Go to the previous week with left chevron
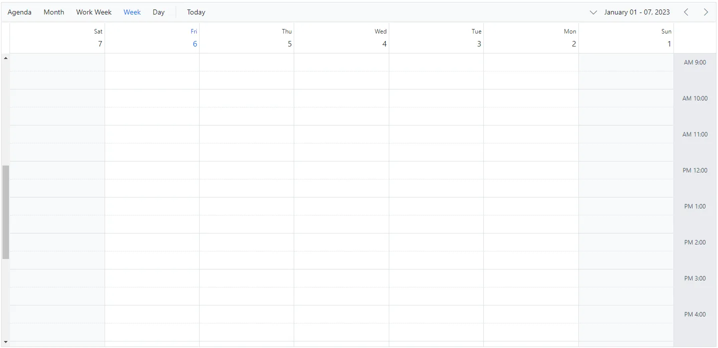This screenshot has height=348, width=718. (686, 12)
